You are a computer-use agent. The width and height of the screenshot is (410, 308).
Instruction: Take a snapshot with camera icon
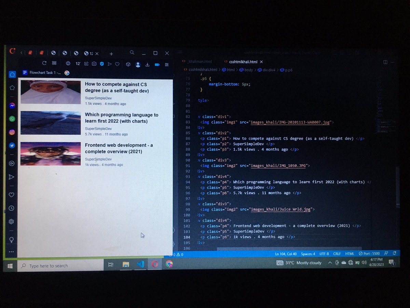click(x=94, y=64)
